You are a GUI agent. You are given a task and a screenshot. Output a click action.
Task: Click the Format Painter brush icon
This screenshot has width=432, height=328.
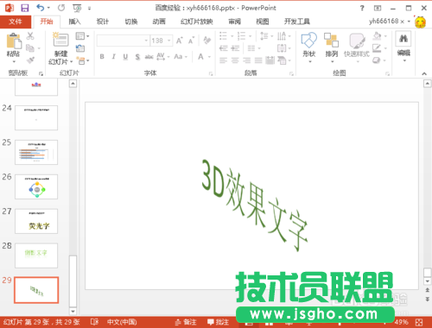[x=30, y=60]
